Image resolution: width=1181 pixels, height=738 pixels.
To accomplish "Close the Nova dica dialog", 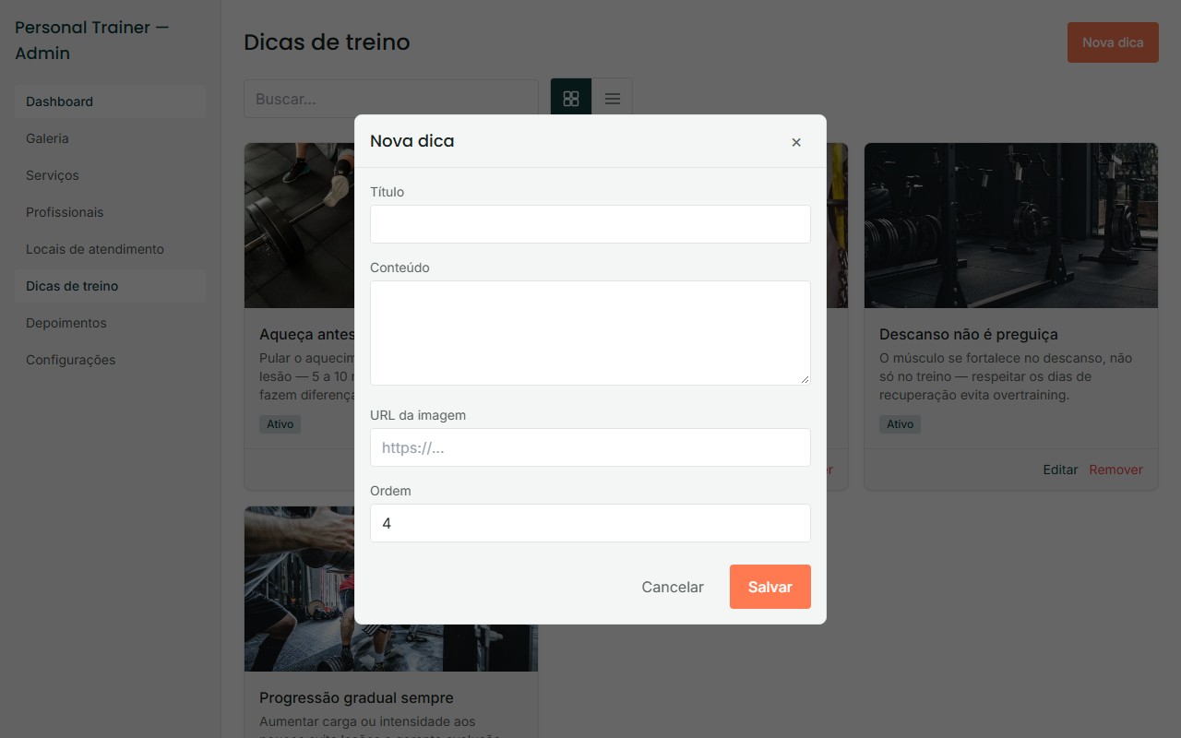I will (796, 142).
